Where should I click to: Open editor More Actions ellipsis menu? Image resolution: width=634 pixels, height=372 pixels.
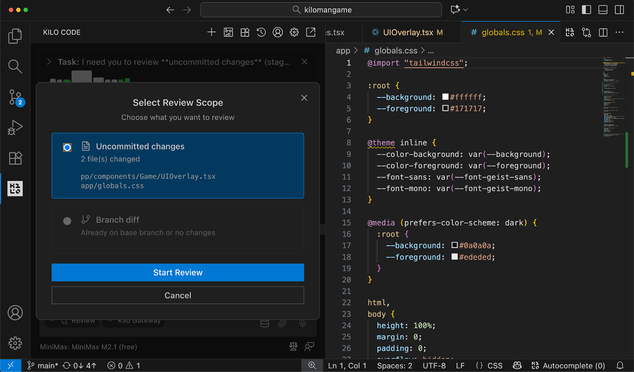619,33
